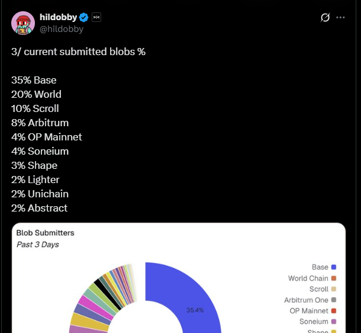The image size is (361, 333).
Task: Click the blue verified badge
Action: [83, 17]
